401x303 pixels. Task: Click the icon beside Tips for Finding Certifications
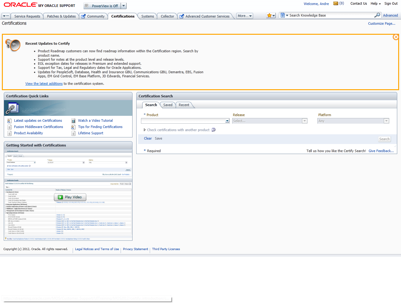pyautogui.click(x=73, y=127)
